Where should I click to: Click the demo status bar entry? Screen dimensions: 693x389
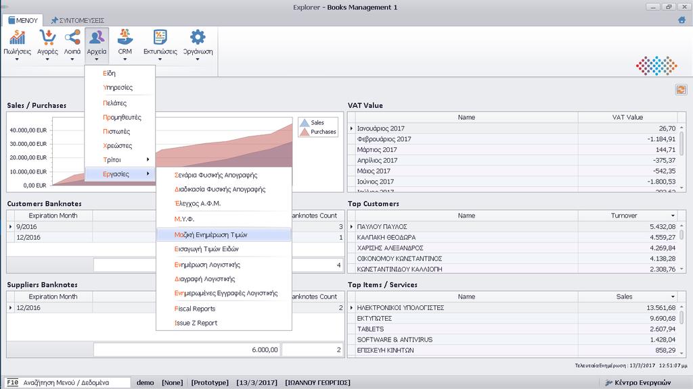(145, 382)
